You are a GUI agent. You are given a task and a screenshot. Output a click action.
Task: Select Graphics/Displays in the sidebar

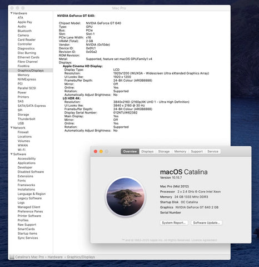(31, 71)
